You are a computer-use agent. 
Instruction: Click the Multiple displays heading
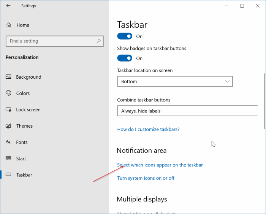(x=142, y=199)
